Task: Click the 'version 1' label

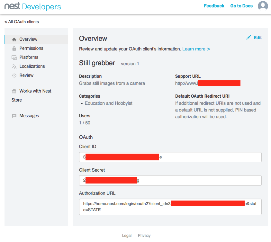Action: (x=130, y=64)
